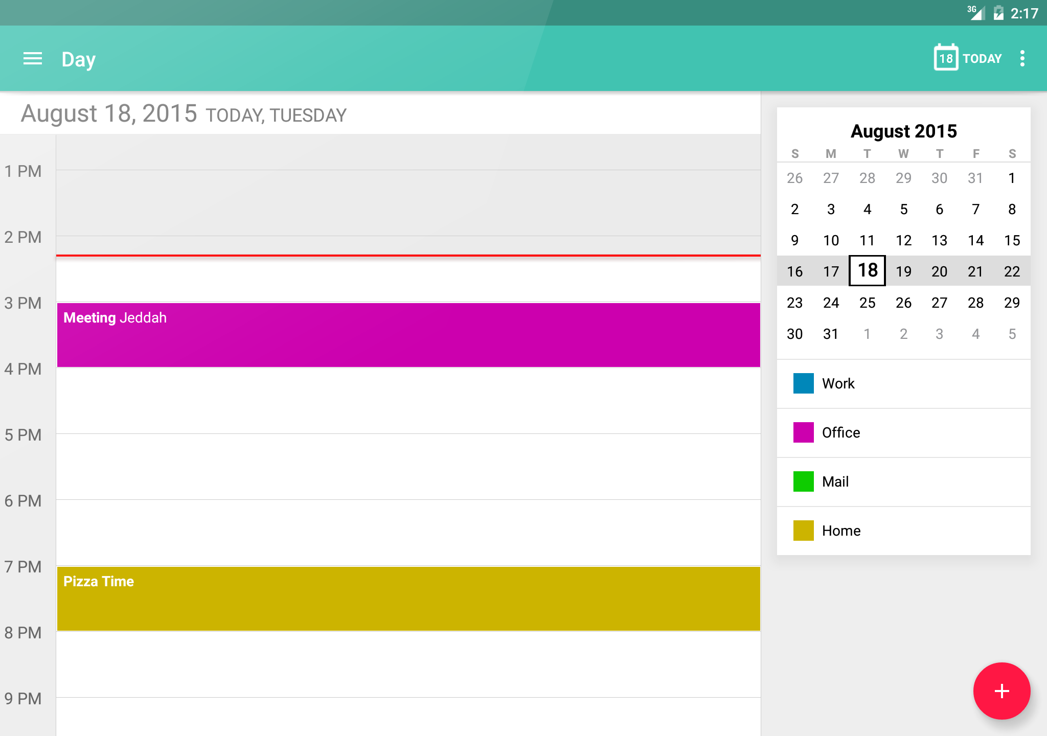The image size is (1047, 736).
Task: Tap the August 2015 month header
Action: pyautogui.click(x=903, y=131)
